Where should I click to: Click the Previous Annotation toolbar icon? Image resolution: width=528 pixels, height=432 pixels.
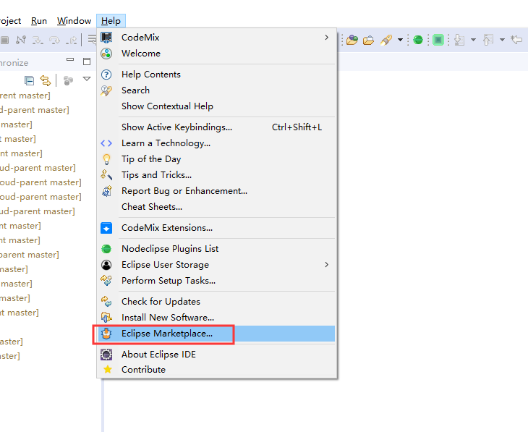coord(488,40)
